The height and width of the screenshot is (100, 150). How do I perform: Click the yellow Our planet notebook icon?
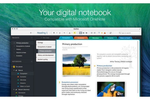coord(14,67)
